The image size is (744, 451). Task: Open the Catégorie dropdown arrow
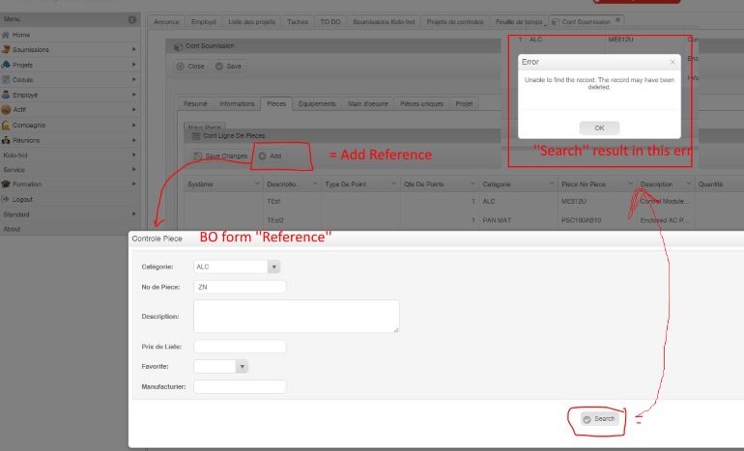pyautogui.click(x=273, y=267)
